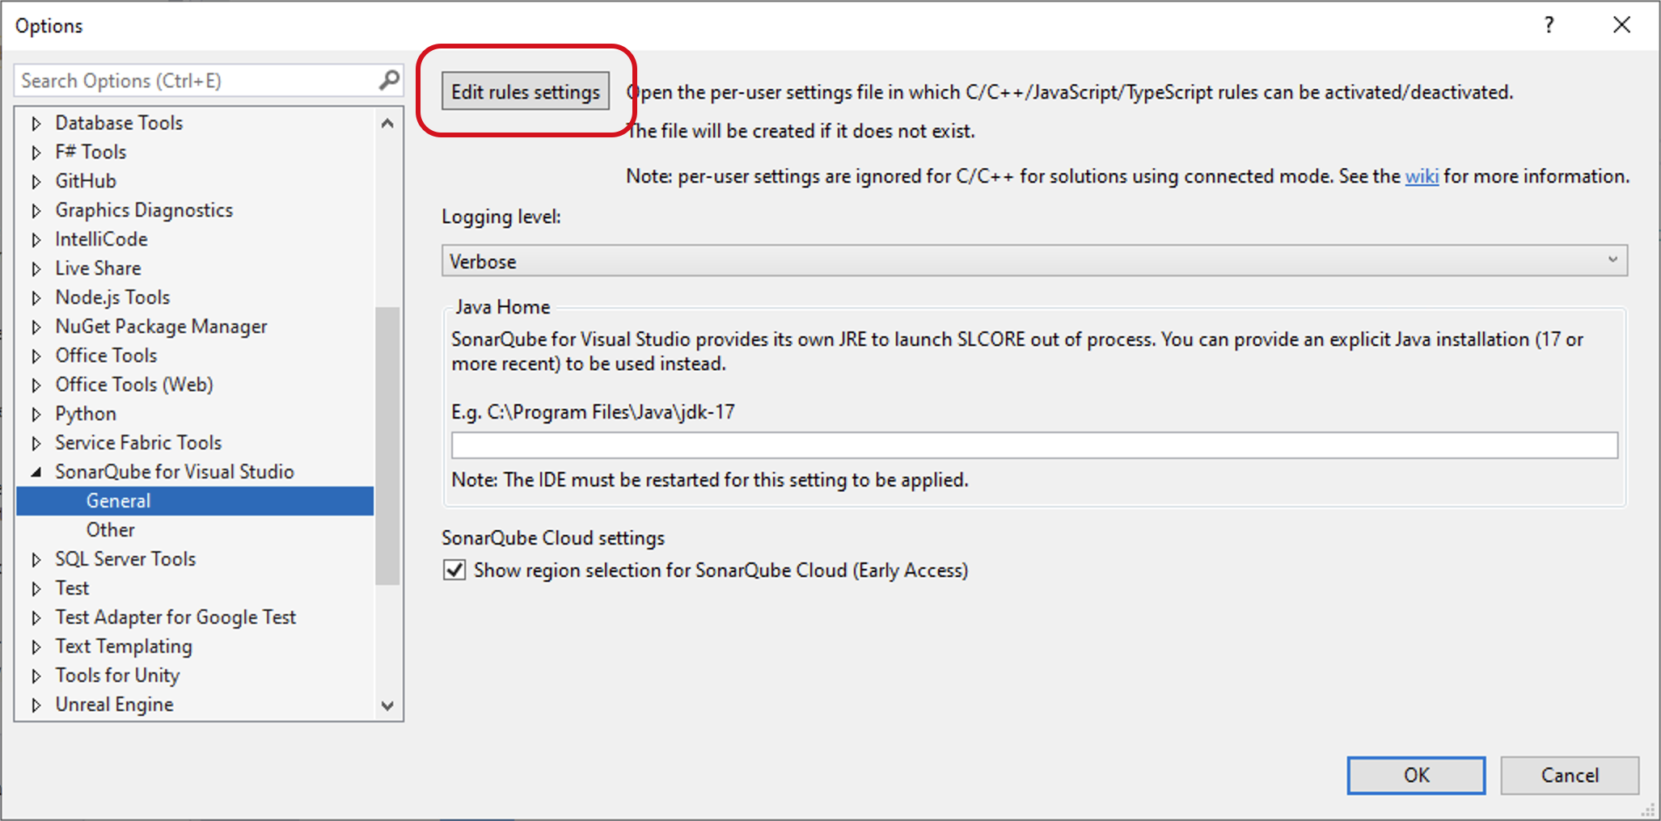Select Other under SonarQube for Visual Studio
This screenshot has width=1661, height=821.
[110, 529]
